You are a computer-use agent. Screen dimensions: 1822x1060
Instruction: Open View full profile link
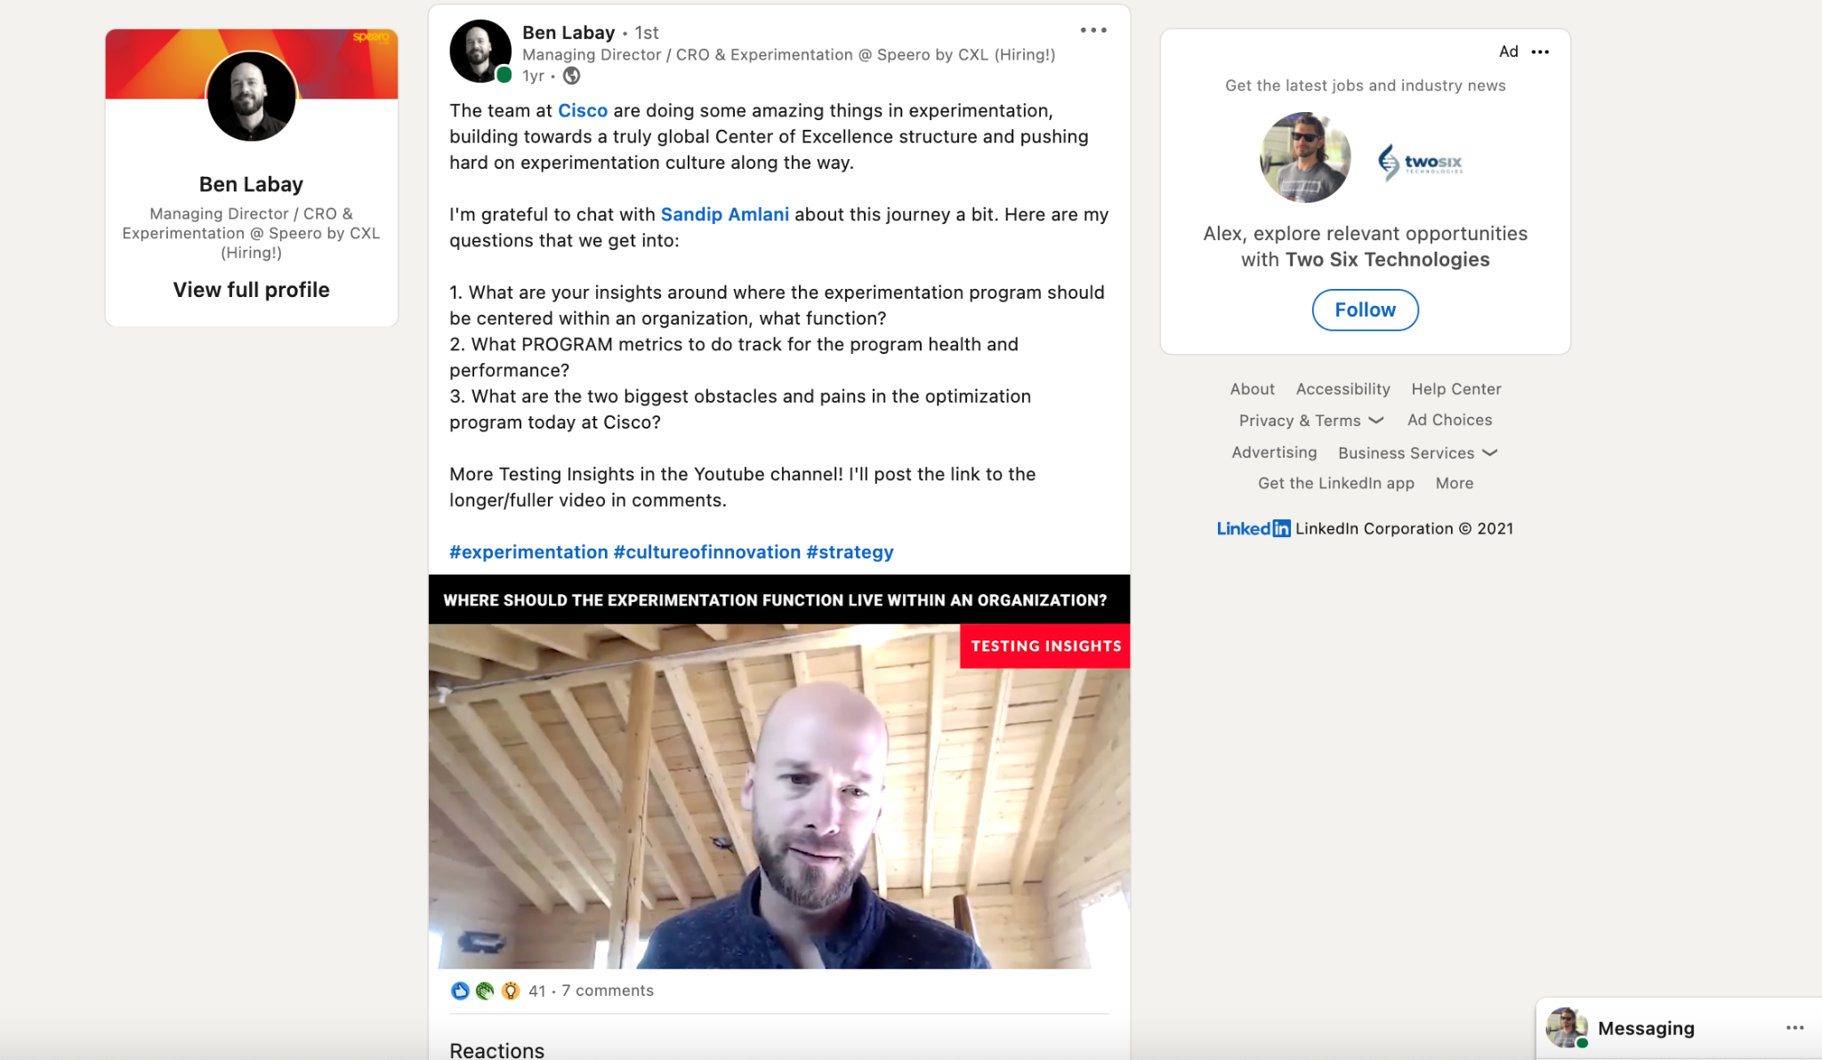[x=251, y=290]
